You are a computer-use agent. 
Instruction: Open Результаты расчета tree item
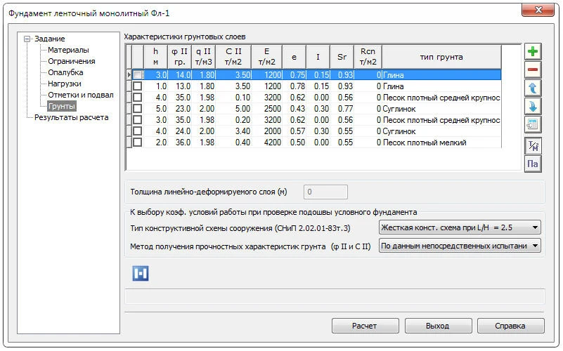[71, 118]
